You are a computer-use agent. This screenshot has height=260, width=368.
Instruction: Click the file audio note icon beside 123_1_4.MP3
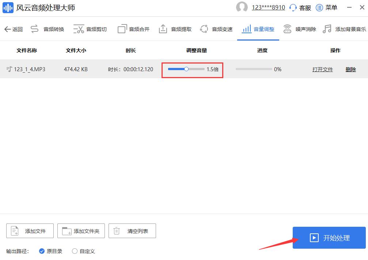[10, 69]
